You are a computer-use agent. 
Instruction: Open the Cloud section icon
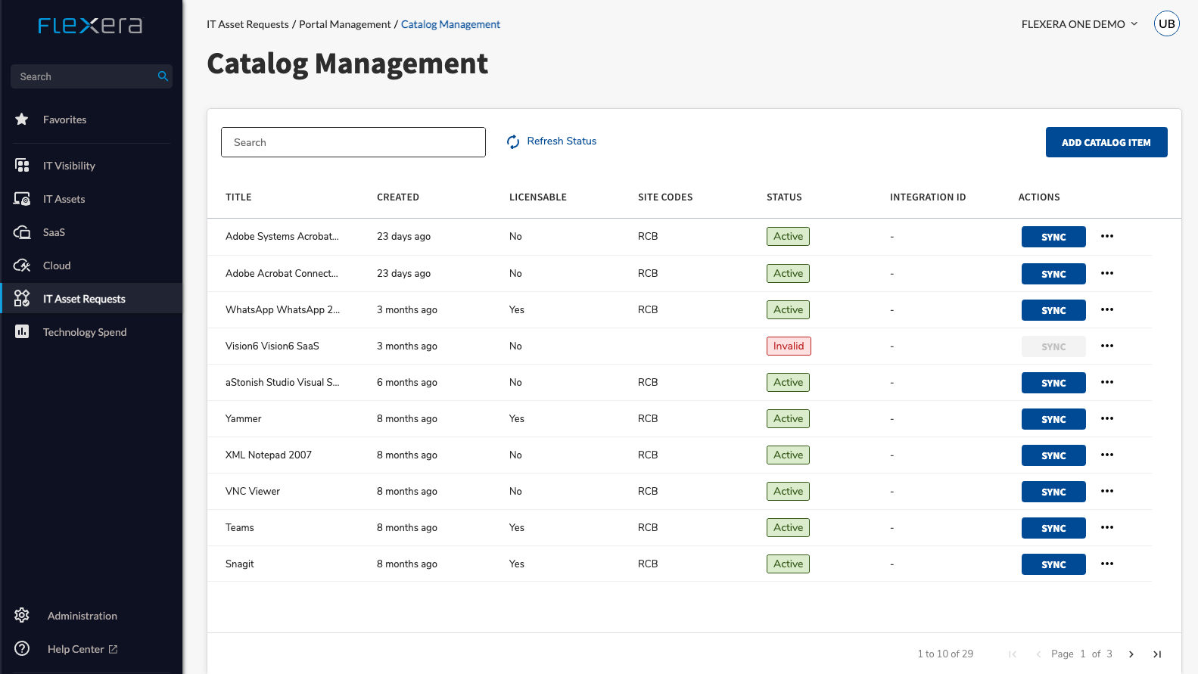tap(22, 266)
